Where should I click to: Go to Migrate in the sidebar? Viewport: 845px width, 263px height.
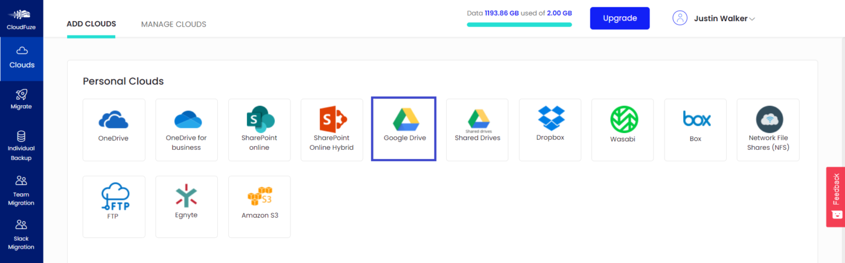(21, 99)
